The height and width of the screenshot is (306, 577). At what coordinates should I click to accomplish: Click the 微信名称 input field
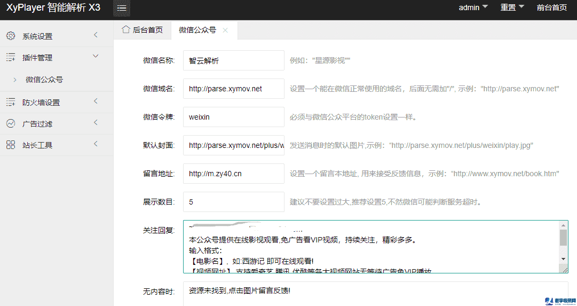tap(233, 60)
